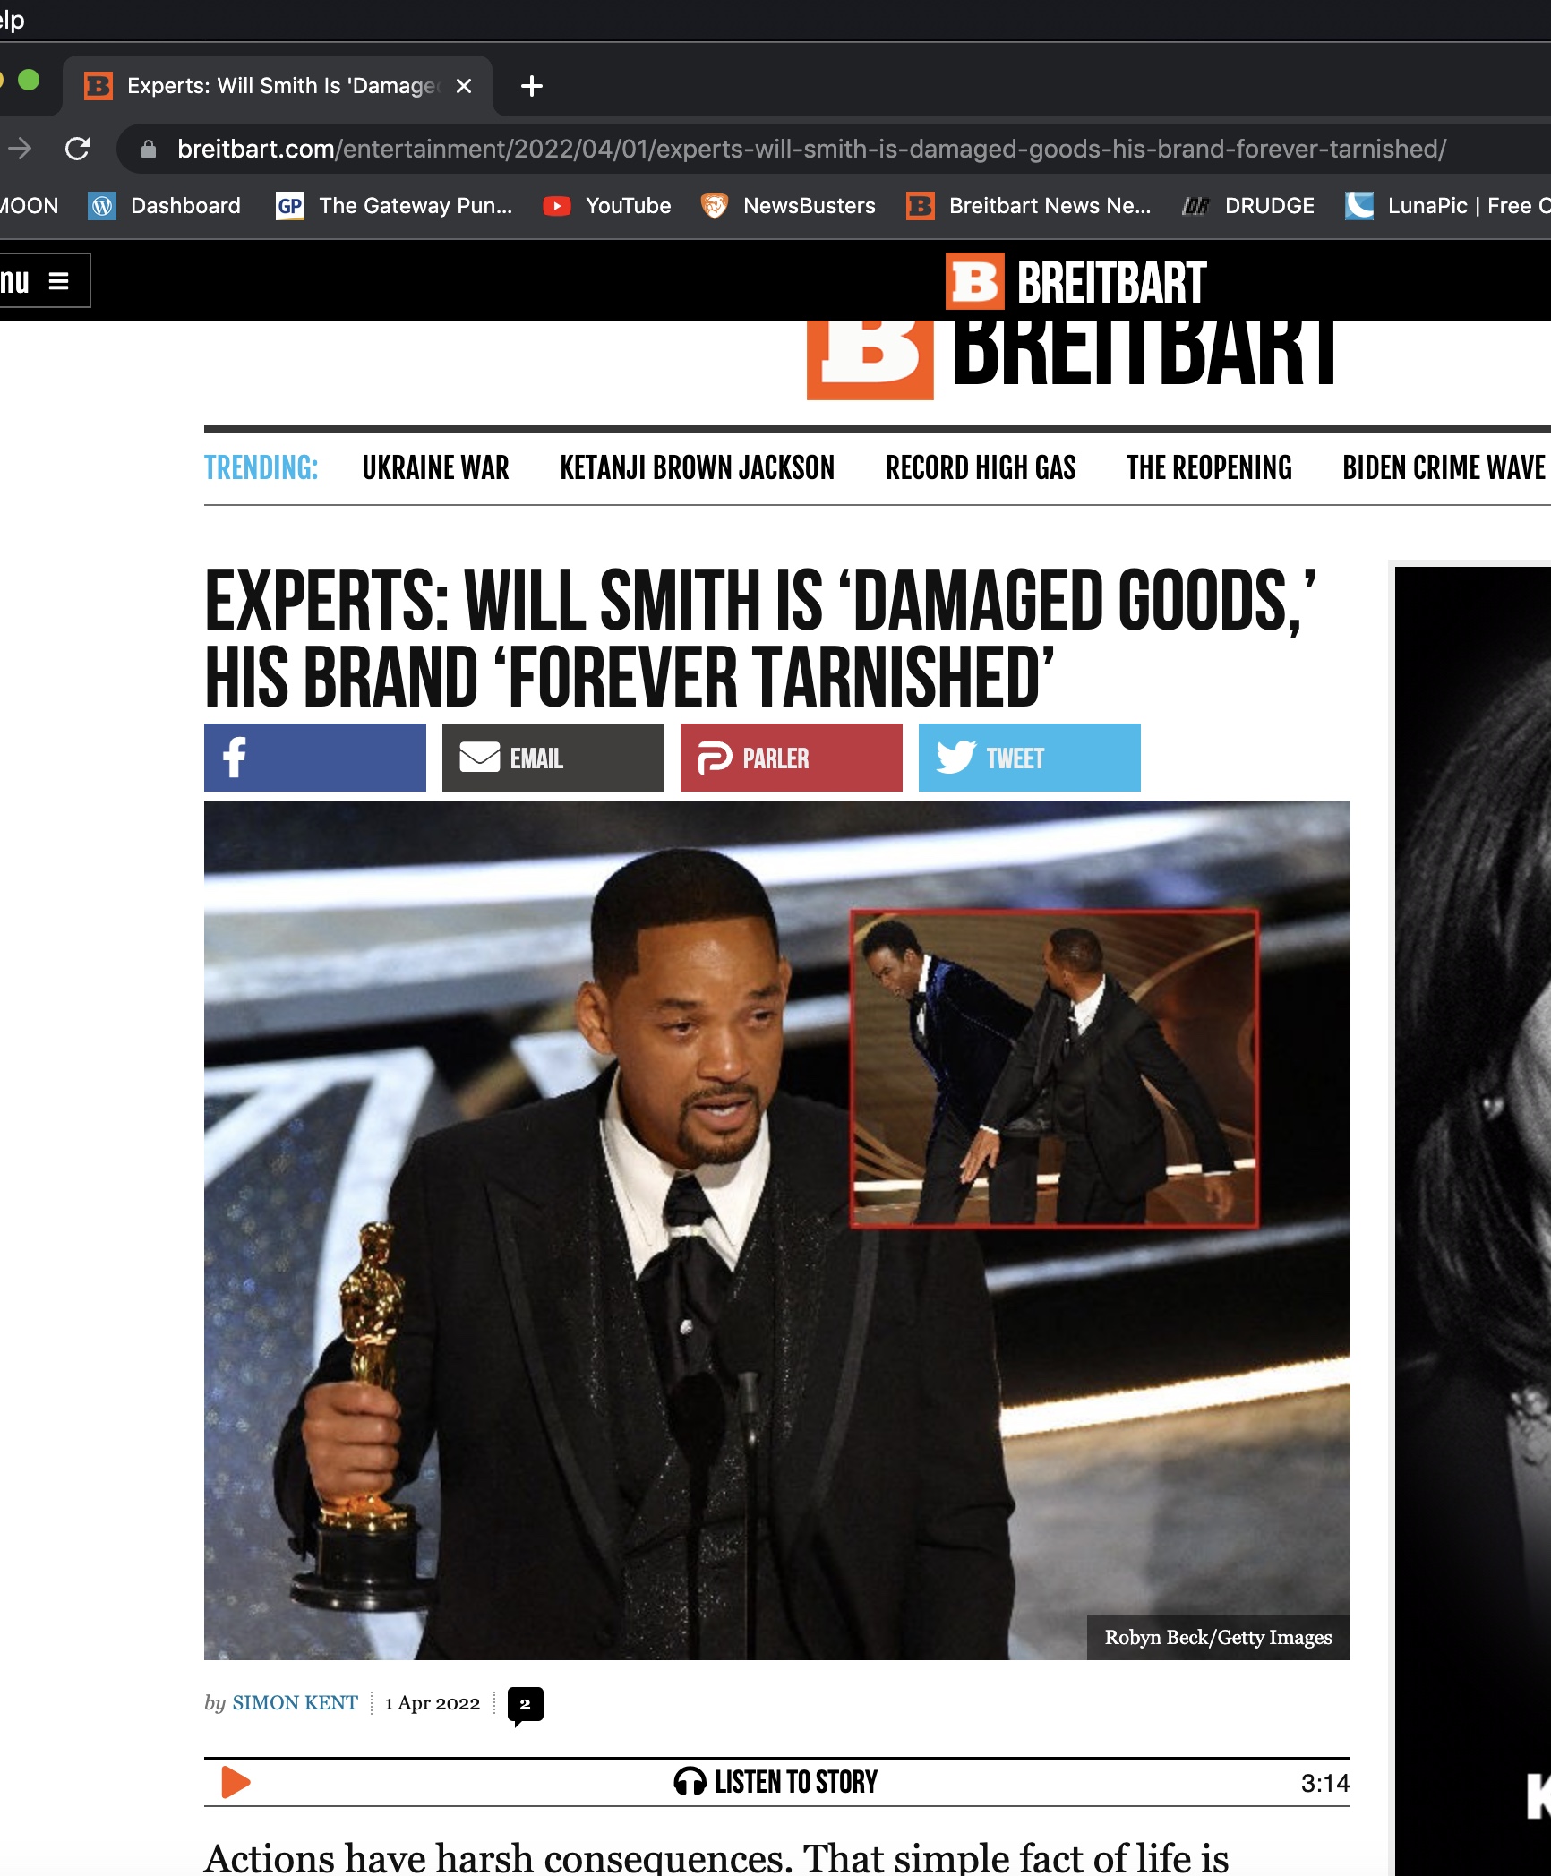Share the article on Parler
Viewport: 1551px width, 1876px height.
coord(792,758)
